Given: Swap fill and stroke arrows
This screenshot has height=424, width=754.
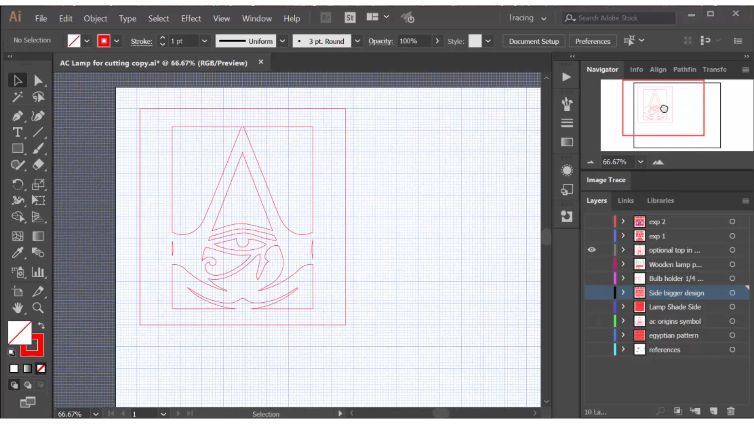Looking at the screenshot, I should 41,325.
